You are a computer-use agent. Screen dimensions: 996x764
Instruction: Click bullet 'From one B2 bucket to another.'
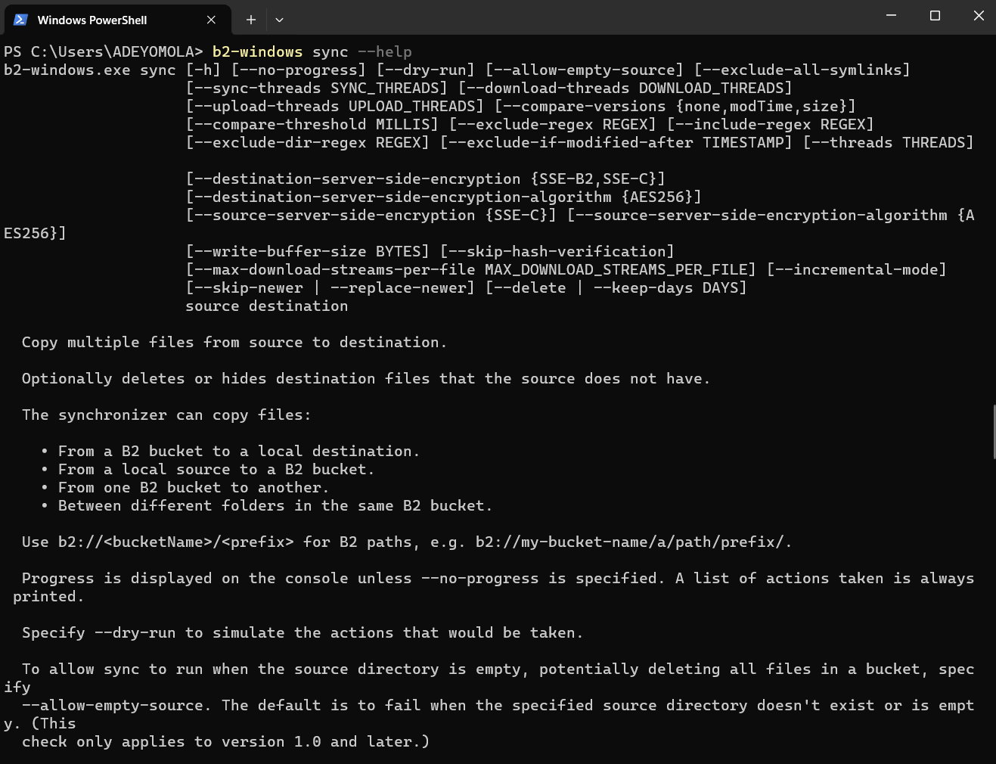[x=194, y=487]
